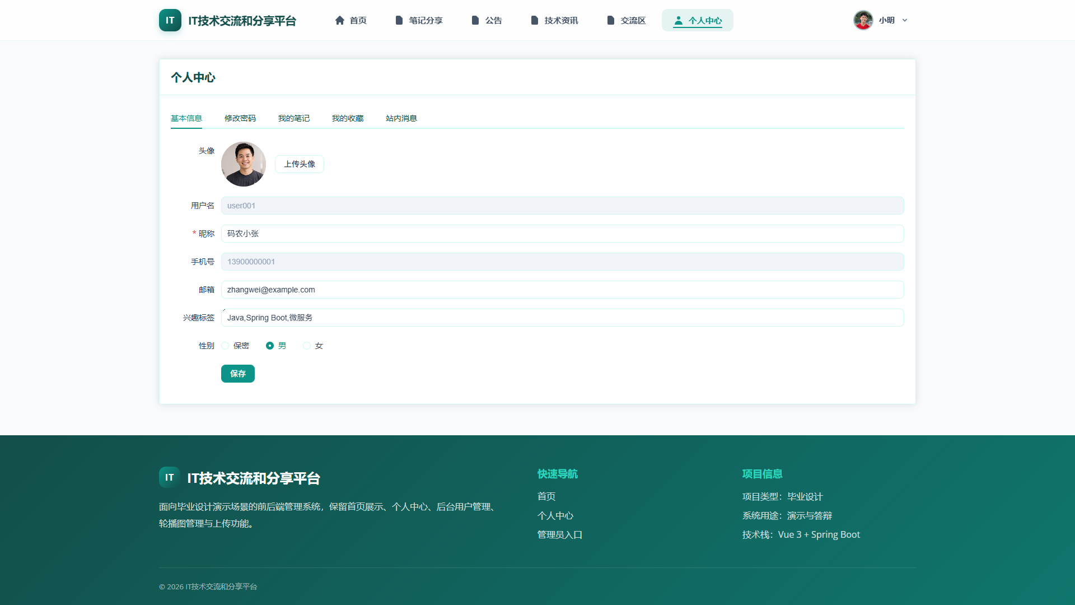Viewport: 1075px width, 605px height.
Task: Click the 兴趣标签 field label
Action: pyautogui.click(x=199, y=318)
